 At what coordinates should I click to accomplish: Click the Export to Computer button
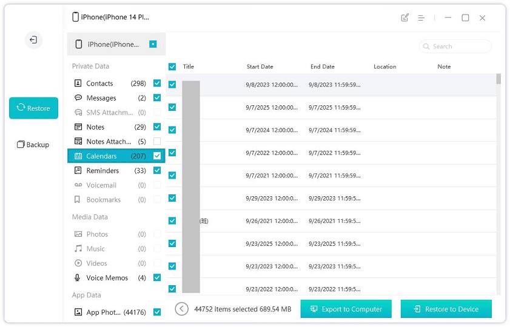tap(346, 309)
